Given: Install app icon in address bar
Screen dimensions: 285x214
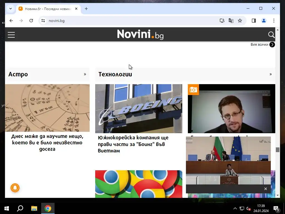Looking at the screenshot, I should click(x=222, y=21).
